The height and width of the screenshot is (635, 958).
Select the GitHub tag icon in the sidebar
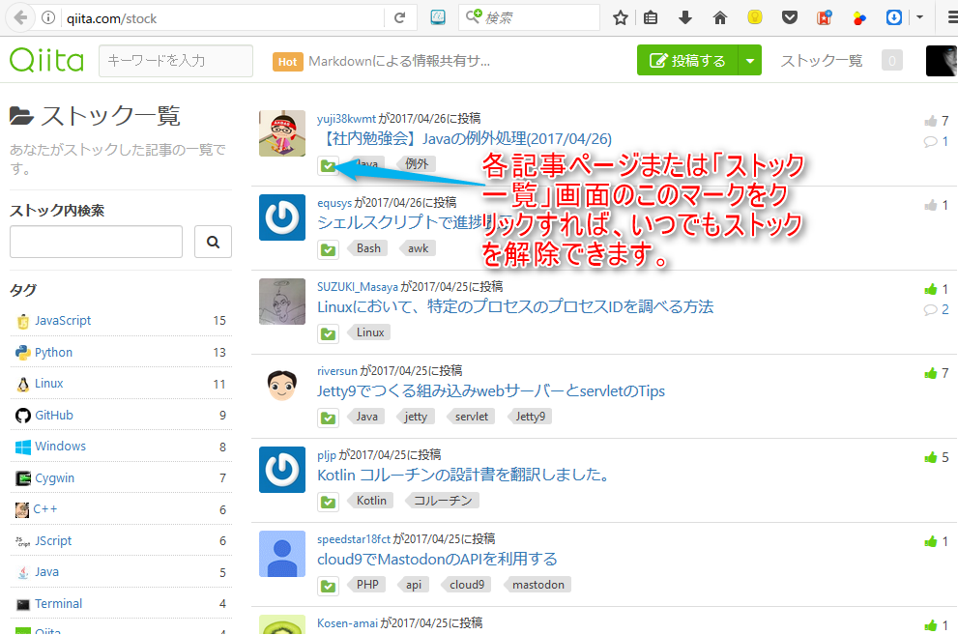(22, 415)
